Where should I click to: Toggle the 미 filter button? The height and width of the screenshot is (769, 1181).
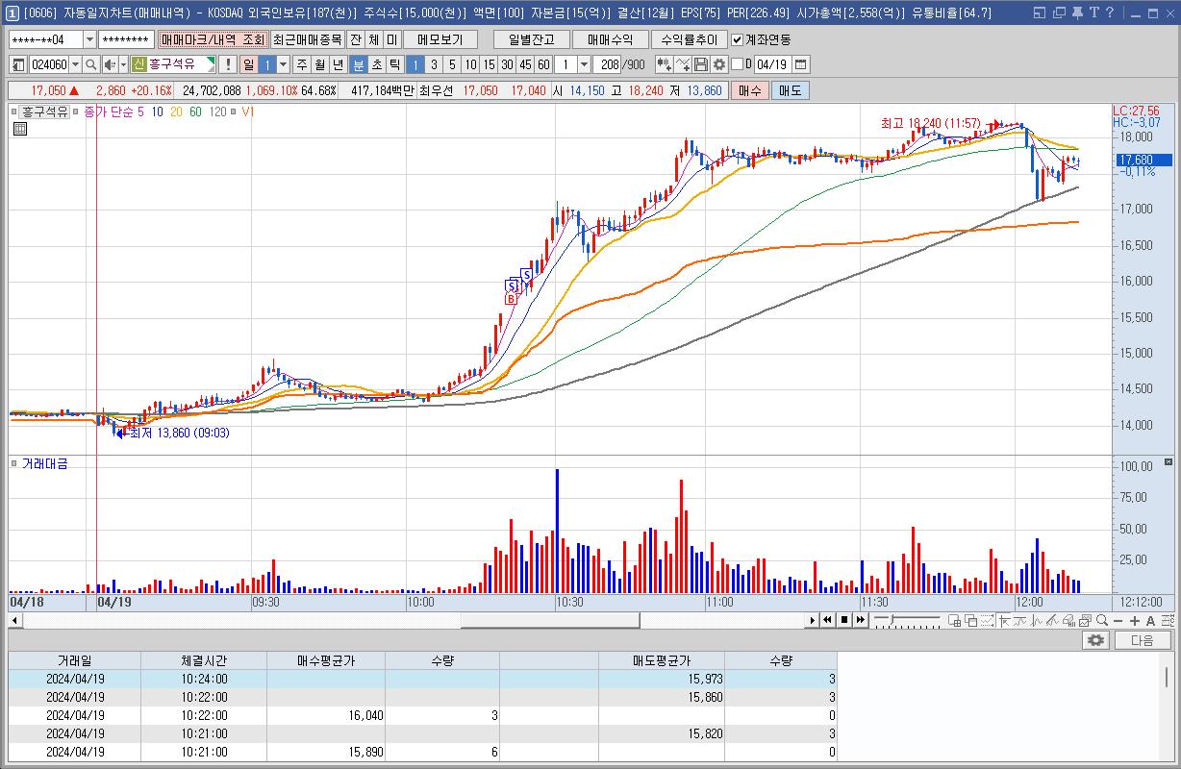point(391,39)
